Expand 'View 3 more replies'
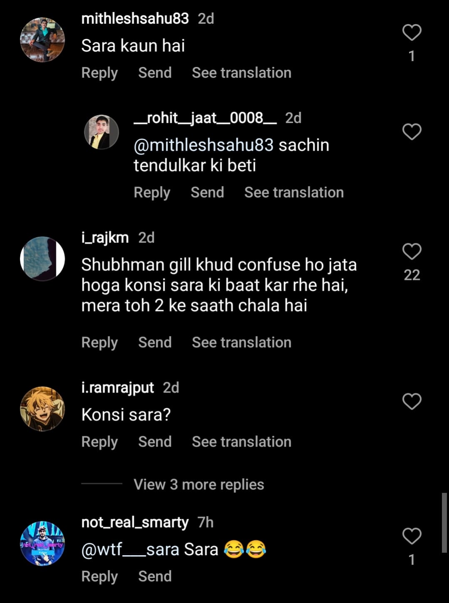This screenshot has width=449, height=603. [x=199, y=484]
